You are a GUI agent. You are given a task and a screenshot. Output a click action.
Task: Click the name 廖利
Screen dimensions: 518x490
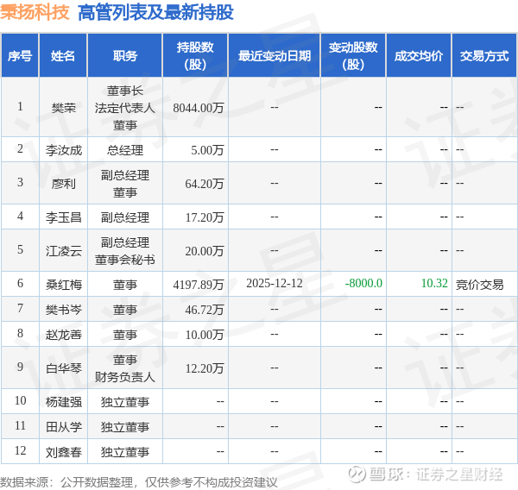(x=63, y=184)
